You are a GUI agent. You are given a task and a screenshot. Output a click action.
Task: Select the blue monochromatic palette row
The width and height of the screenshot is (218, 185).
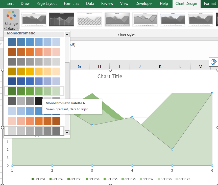(x=34, y=42)
